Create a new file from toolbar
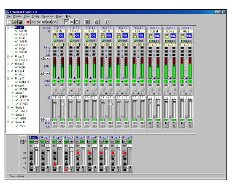The width and height of the screenshot is (232, 190). [x=10, y=22]
